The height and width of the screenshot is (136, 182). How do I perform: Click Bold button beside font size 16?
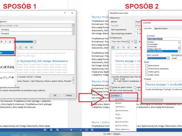coord(139,41)
